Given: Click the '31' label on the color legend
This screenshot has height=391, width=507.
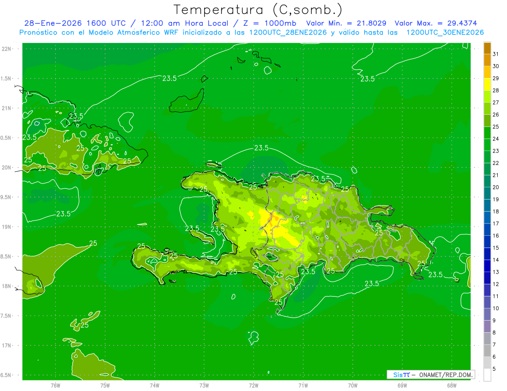Looking at the screenshot, I should point(496,54).
